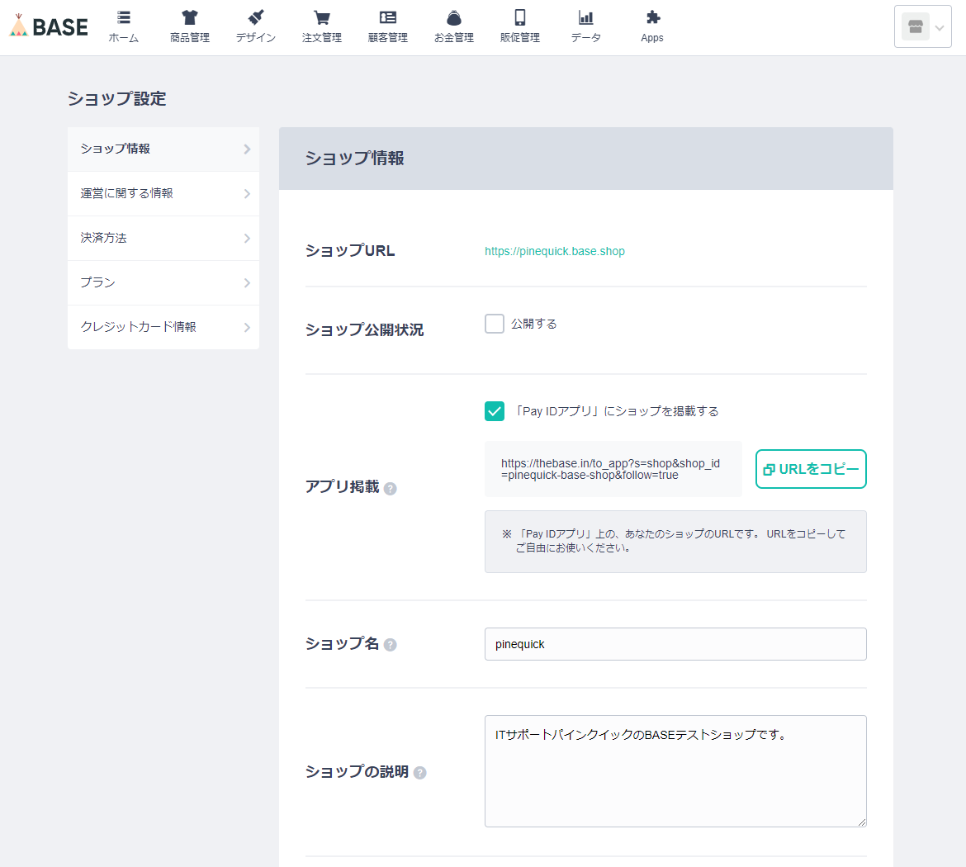Open the pinequick.base.shop URL link
This screenshot has width=966, height=867.
coord(555,251)
